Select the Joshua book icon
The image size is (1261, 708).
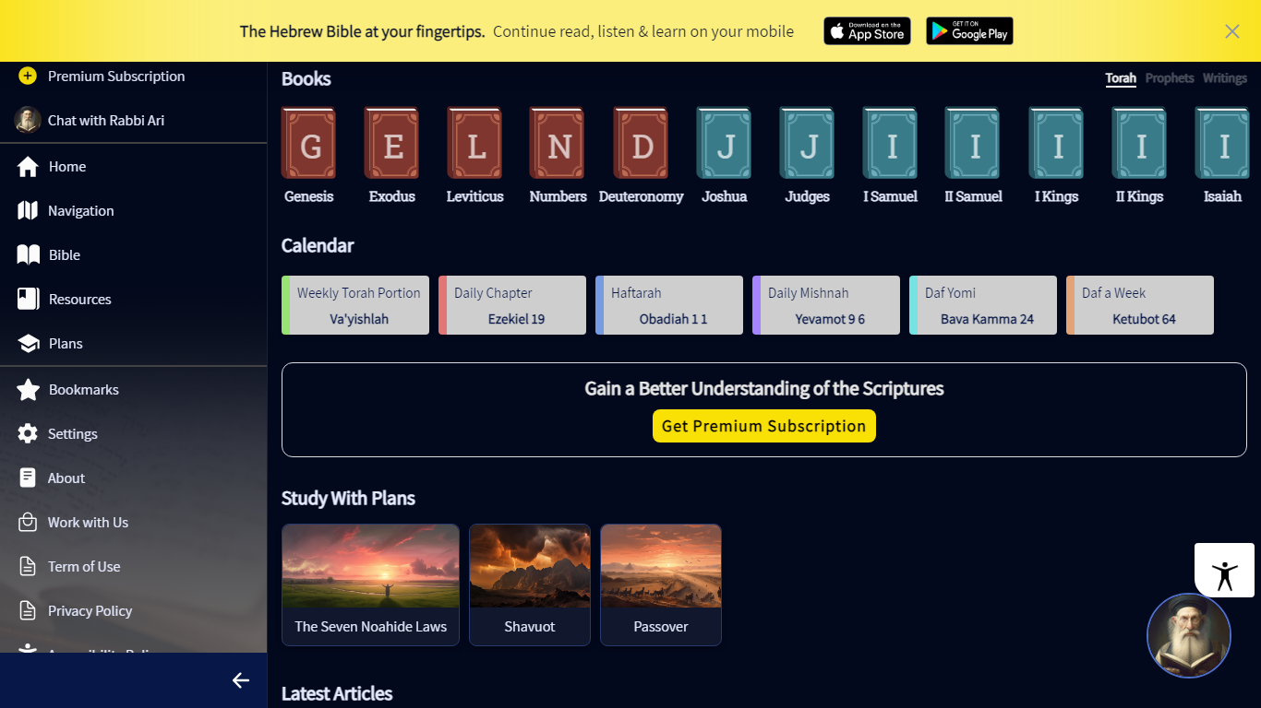pos(724,143)
